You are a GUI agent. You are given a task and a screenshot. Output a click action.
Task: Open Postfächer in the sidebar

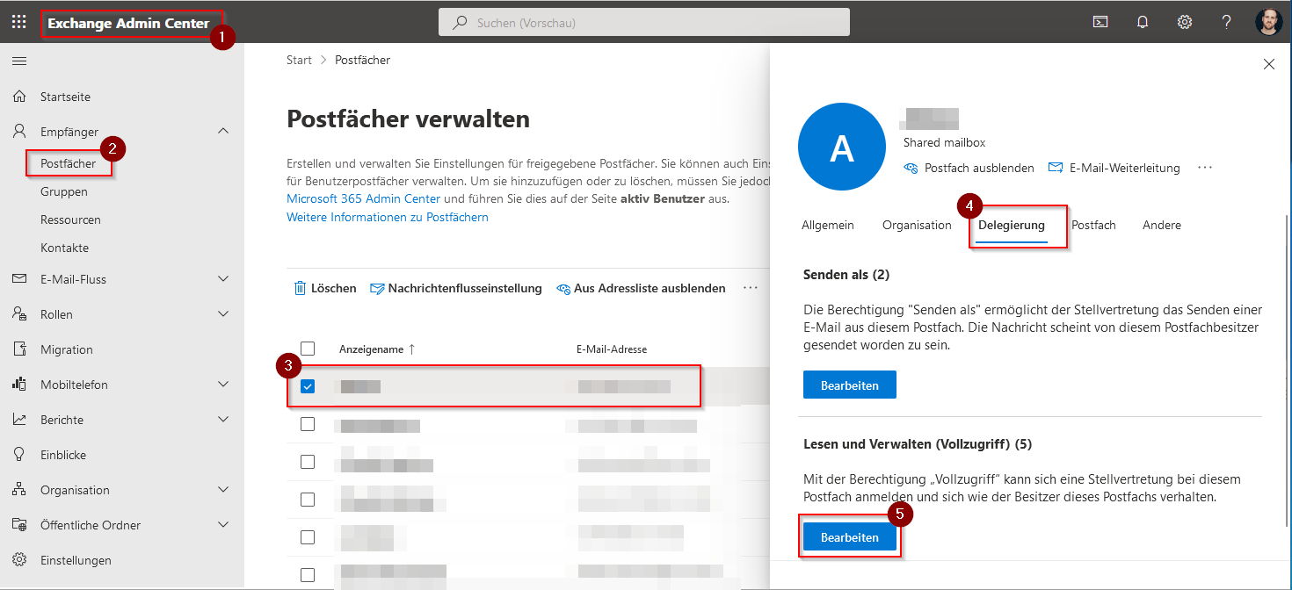(69, 164)
